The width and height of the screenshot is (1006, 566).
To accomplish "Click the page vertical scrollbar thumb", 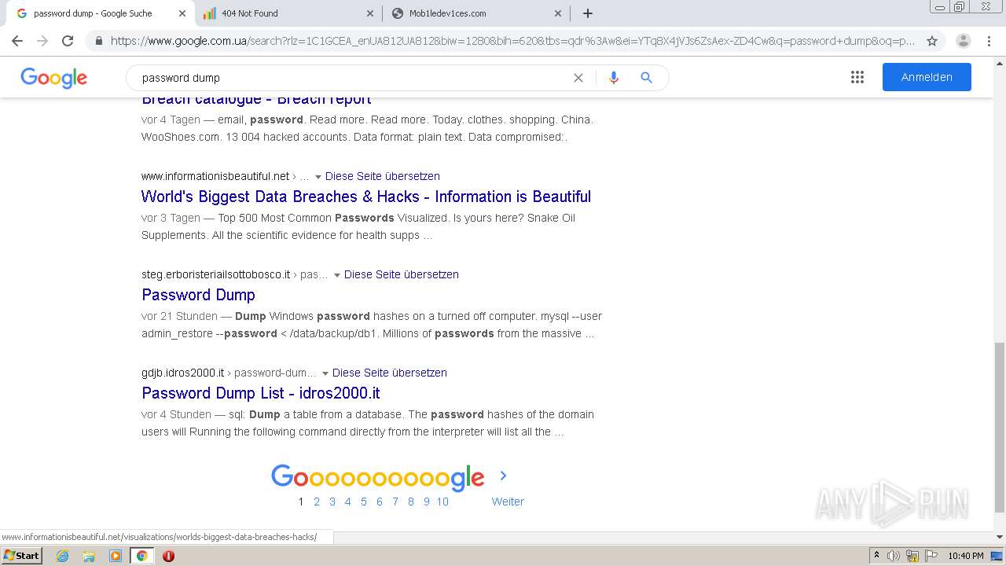I will point(999,427).
